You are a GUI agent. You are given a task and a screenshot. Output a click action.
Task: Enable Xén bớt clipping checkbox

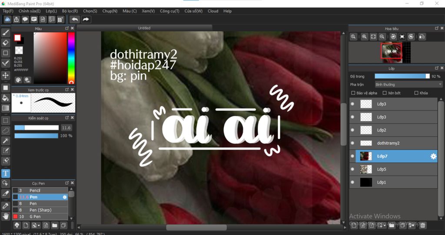(x=385, y=93)
